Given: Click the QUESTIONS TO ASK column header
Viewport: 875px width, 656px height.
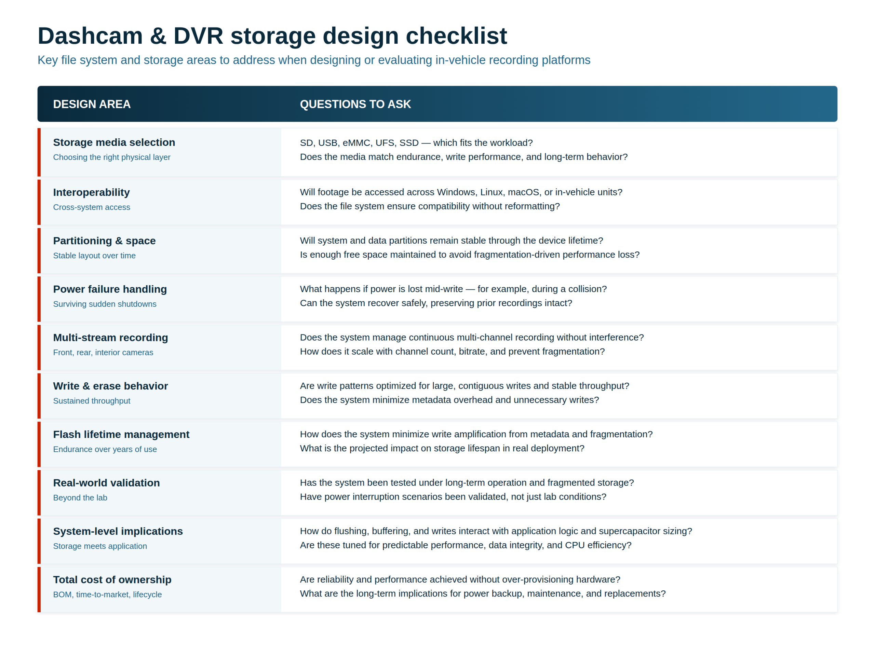Looking at the screenshot, I should (355, 104).
